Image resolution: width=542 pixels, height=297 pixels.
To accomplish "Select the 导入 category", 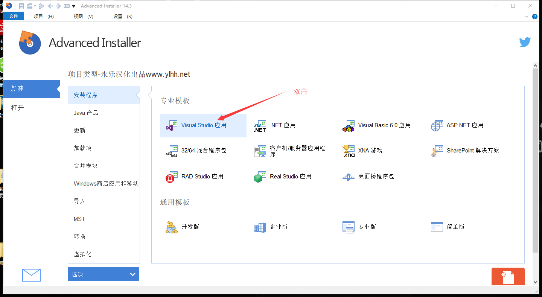I will 104,201.
